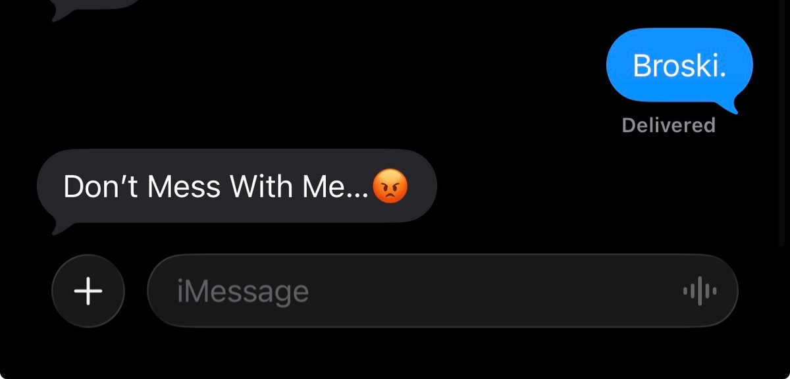
Task: Open the plus apps menu button
Action: point(88,291)
